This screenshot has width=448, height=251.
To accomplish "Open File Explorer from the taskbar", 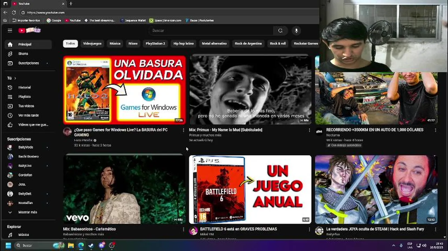I will pyautogui.click(x=71, y=245).
